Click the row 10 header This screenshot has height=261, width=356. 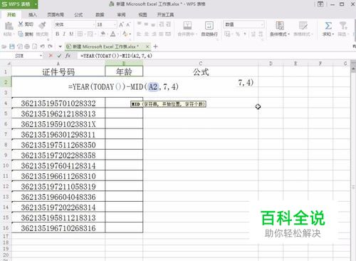coord(6,165)
